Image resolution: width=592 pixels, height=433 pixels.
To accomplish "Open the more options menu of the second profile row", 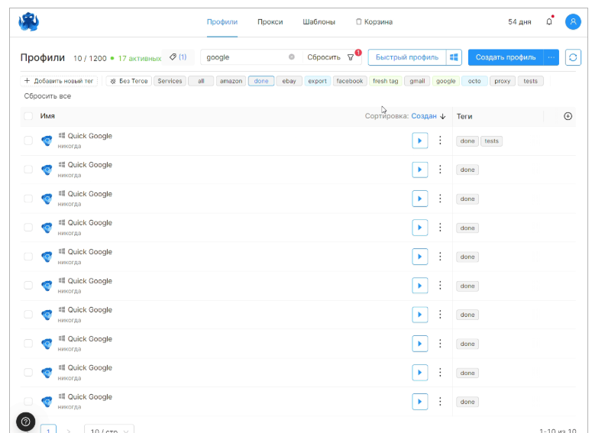I will click(440, 170).
